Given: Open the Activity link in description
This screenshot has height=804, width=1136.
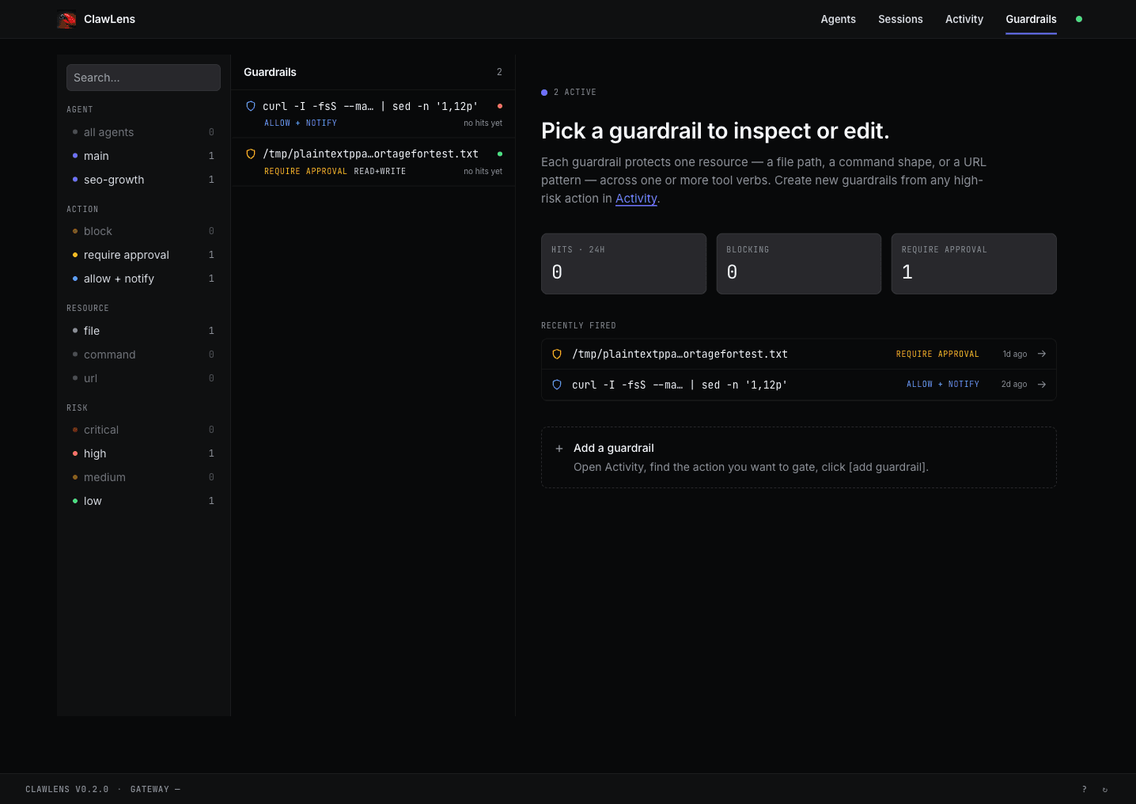Looking at the screenshot, I should pyautogui.click(x=636, y=199).
